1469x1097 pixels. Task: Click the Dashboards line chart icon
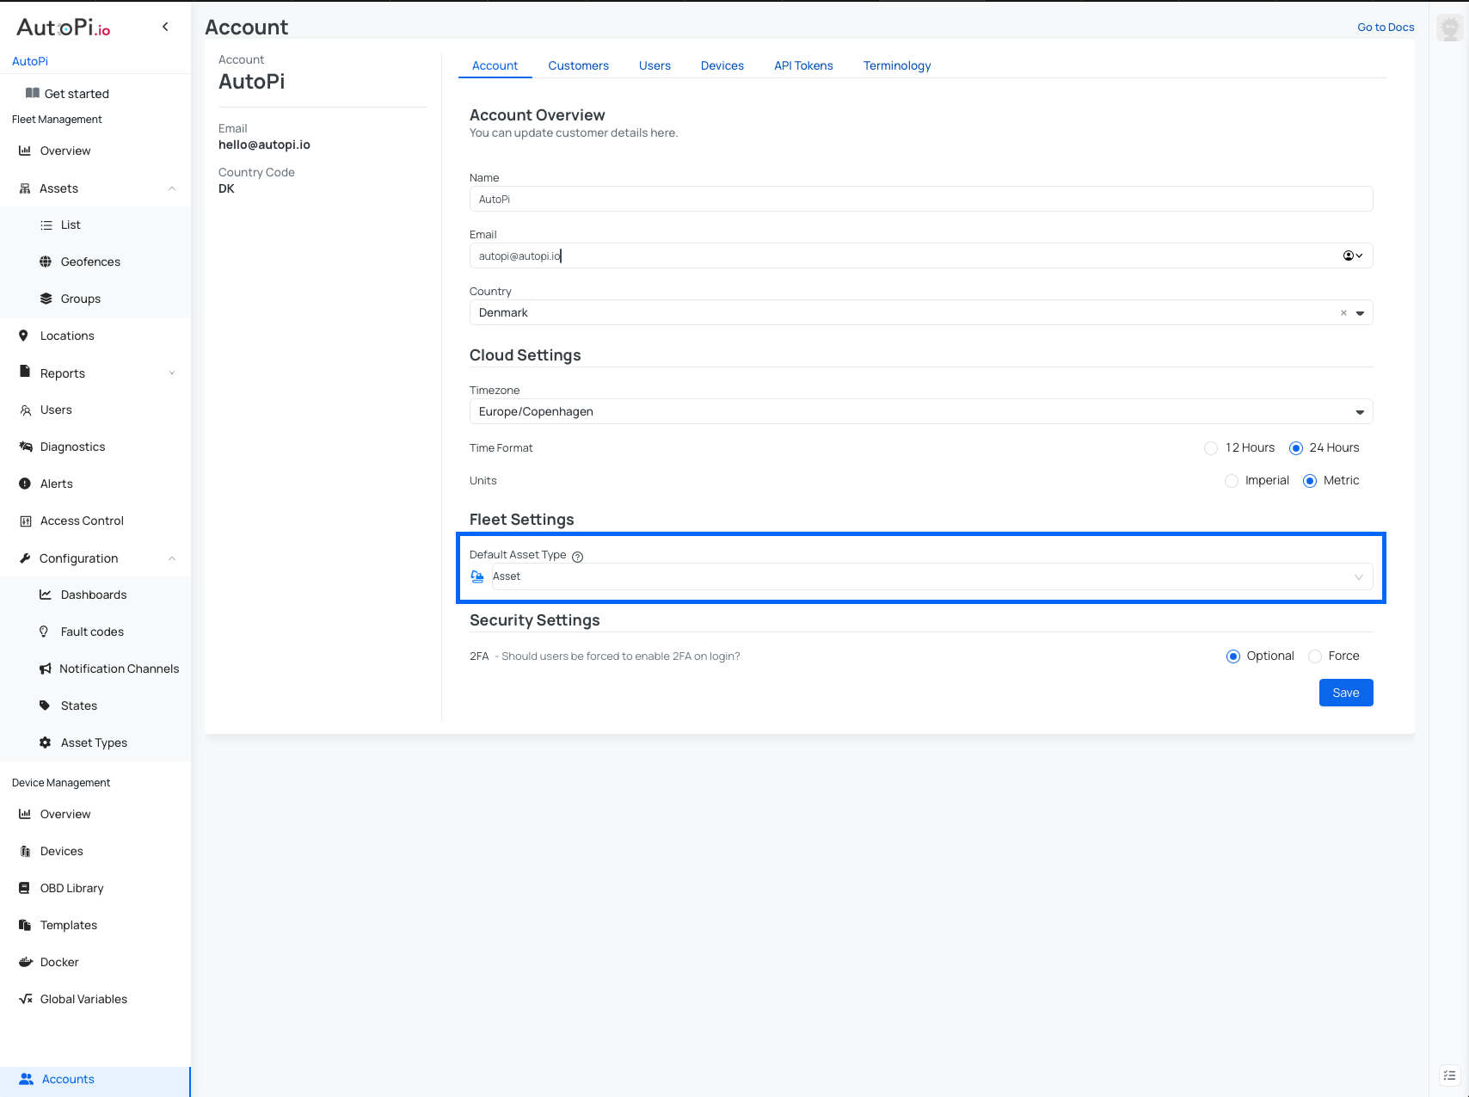pyautogui.click(x=46, y=595)
